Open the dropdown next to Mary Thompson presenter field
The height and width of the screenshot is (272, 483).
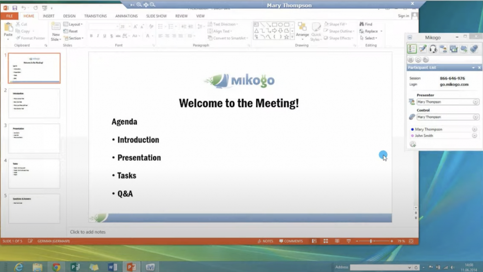(x=475, y=101)
